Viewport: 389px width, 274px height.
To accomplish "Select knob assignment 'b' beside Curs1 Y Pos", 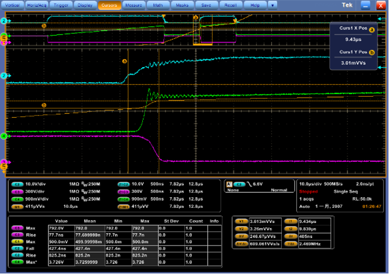I will click(372, 52).
